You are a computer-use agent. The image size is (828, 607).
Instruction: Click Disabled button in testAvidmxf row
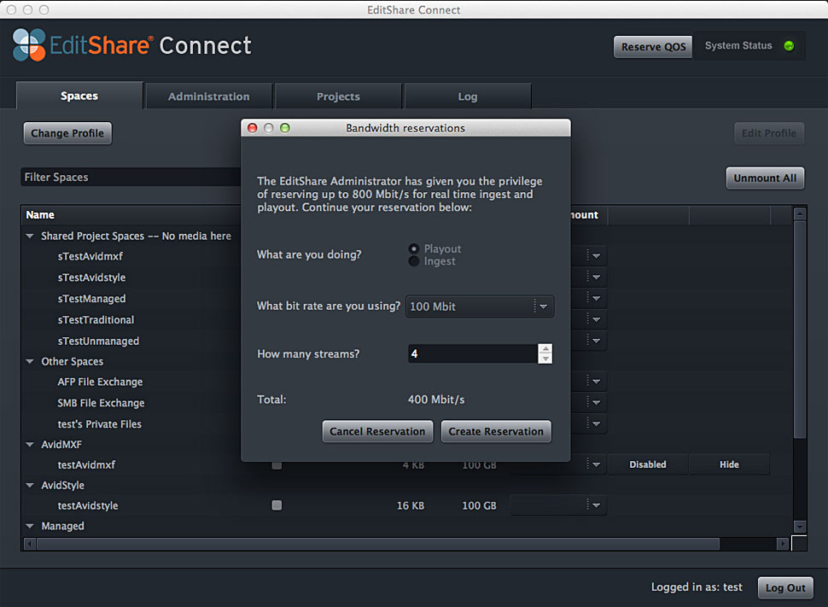click(x=648, y=464)
